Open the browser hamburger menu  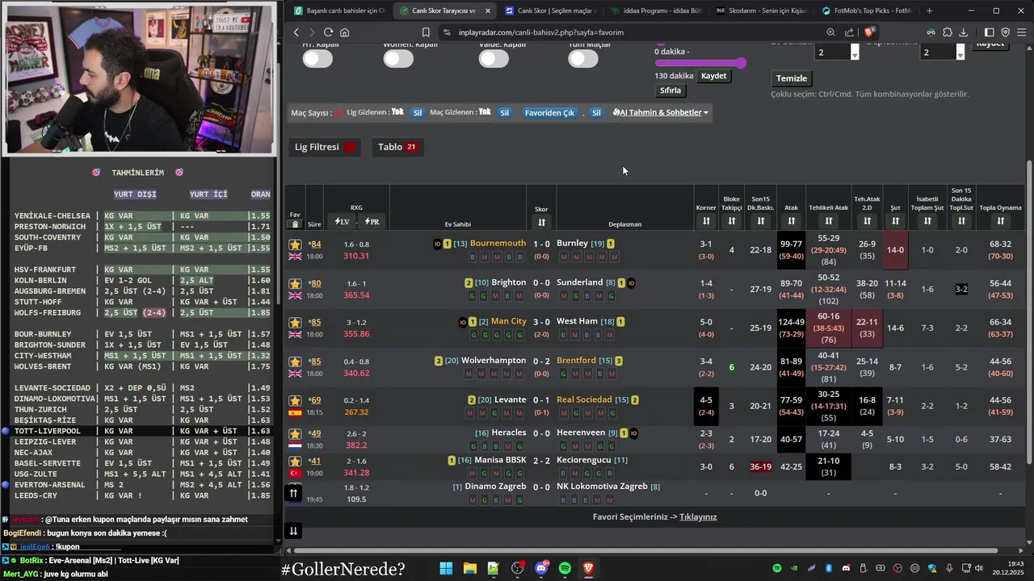1021,32
